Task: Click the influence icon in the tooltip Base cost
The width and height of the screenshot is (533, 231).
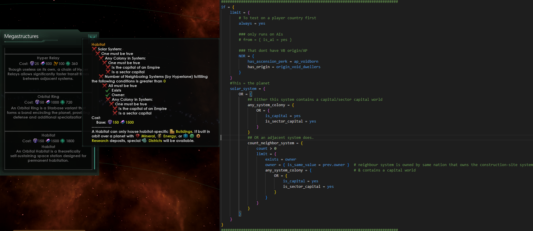Action: [110, 122]
